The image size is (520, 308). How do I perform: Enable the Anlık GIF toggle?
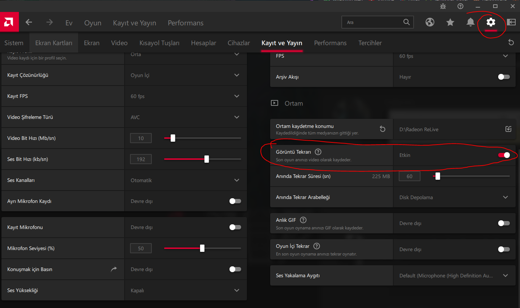[x=504, y=223]
